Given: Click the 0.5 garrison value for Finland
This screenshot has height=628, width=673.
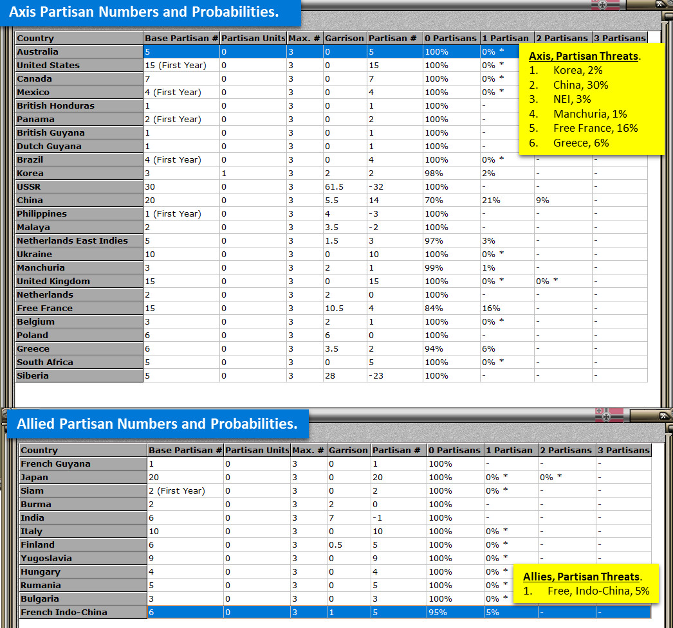Looking at the screenshot, I should [x=336, y=545].
